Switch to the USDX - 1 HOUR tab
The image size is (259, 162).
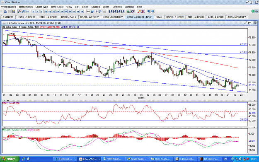[x=26, y=17]
